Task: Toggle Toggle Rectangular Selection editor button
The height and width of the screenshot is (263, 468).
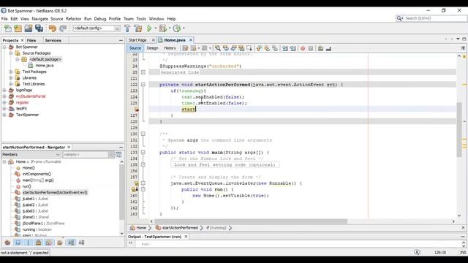Action: click(249, 48)
